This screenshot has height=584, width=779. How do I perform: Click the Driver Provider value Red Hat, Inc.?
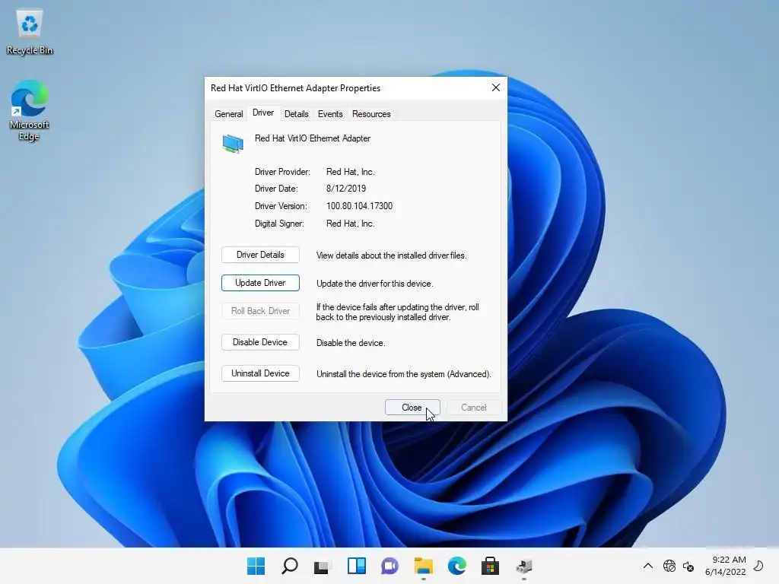(350, 172)
